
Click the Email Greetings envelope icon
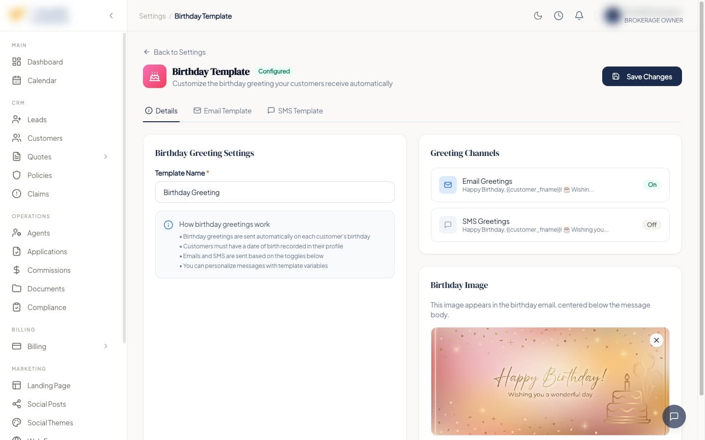point(448,185)
